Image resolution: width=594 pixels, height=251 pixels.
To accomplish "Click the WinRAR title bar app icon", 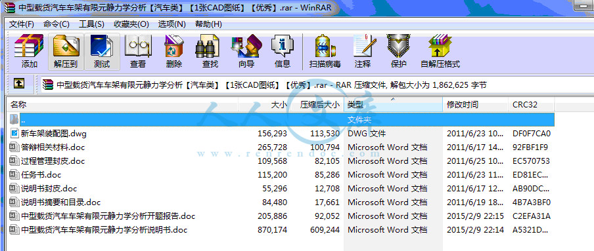I will pyautogui.click(x=9, y=7).
